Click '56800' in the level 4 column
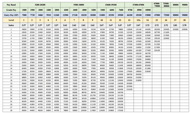 [x=48, y=111]
